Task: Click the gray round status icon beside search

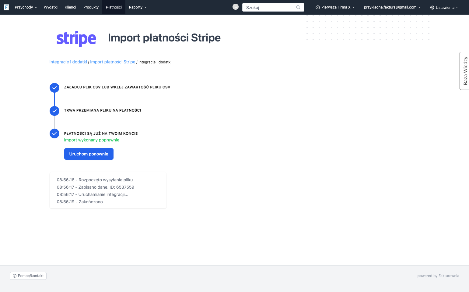Action: [x=236, y=7]
